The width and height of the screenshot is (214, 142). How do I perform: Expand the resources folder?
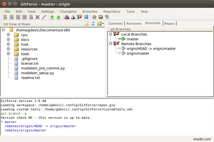click(x=8, y=49)
